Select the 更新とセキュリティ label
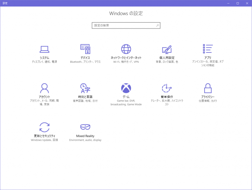Image resolution: width=252 pixels, height=190 pixels. point(44,136)
